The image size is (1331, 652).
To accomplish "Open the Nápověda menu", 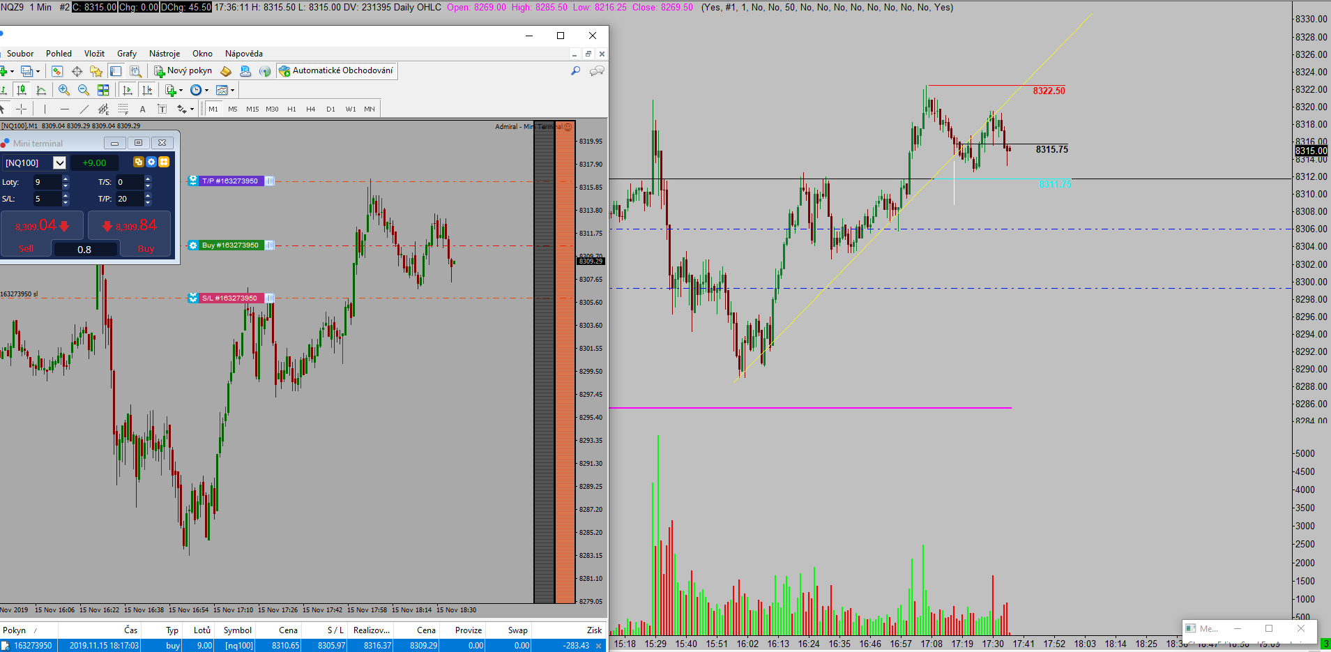I will click(x=244, y=54).
